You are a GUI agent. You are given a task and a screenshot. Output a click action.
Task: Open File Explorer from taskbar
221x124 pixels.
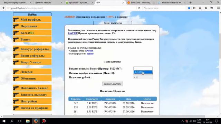28,121
